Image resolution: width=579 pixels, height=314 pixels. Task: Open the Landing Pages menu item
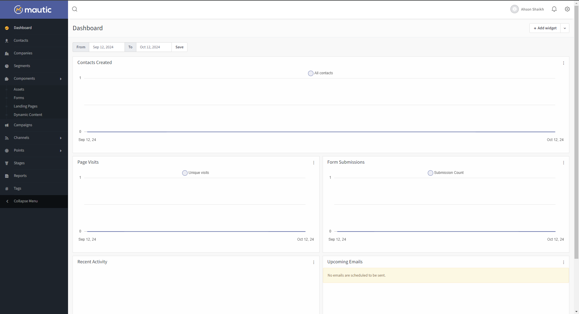[x=25, y=106]
